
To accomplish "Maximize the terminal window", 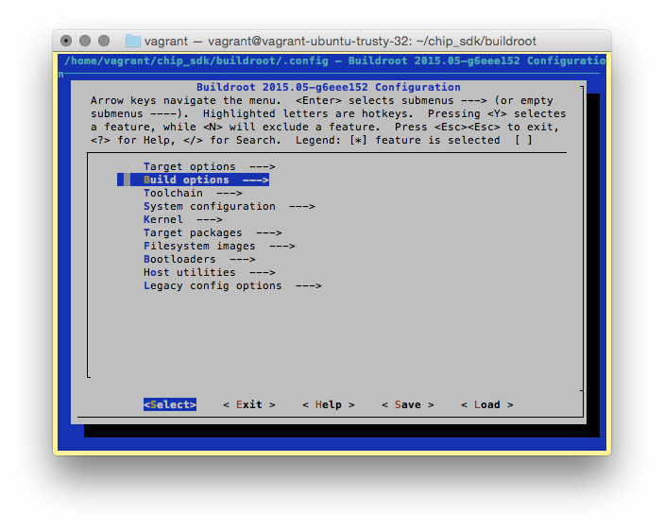I will click(x=104, y=41).
